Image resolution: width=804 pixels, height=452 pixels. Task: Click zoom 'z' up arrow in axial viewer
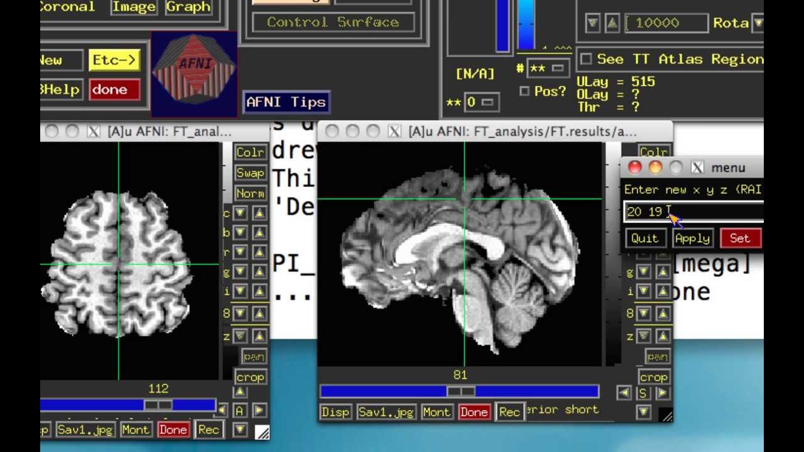click(x=259, y=336)
